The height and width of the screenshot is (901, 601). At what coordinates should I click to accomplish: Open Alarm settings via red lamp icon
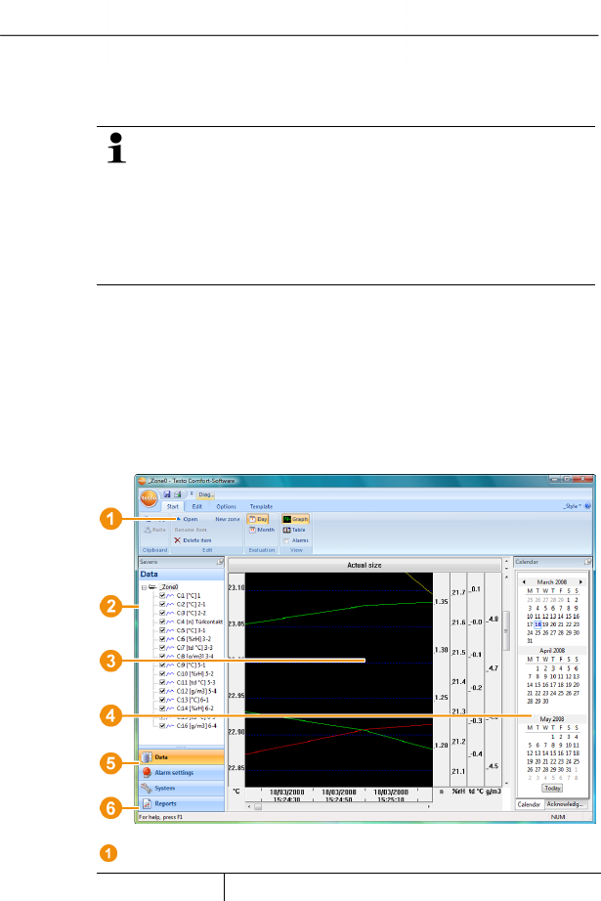[147, 772]
